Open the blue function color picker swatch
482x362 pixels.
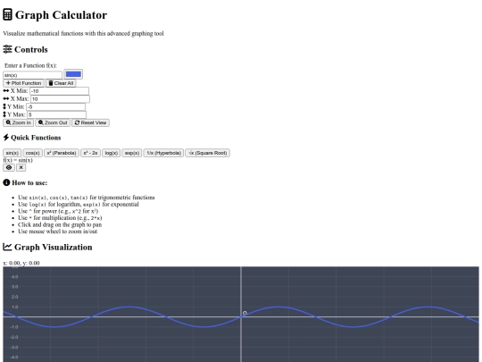(73, 74)
